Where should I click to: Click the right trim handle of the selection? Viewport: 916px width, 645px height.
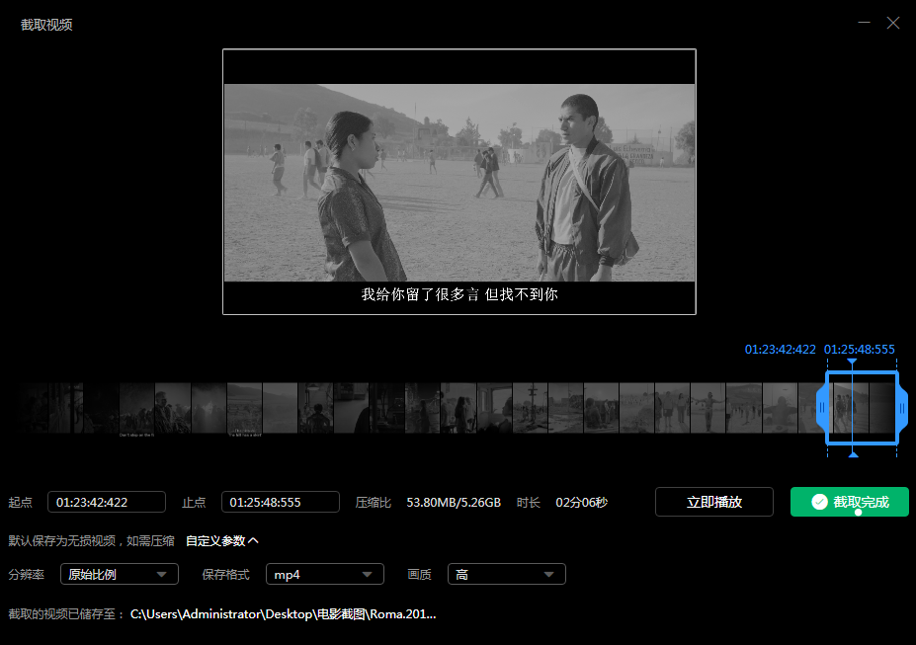click(x=901, y=408)
